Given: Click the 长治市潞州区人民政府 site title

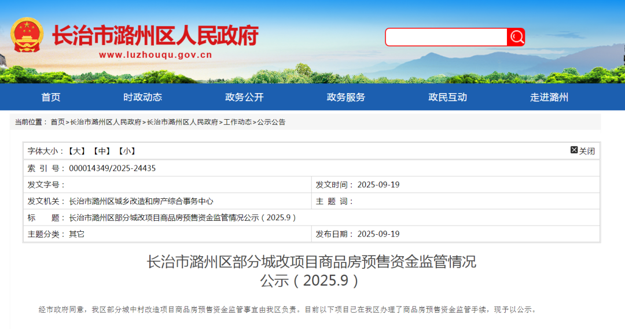Looking at the screenshot, I should tap(155, 35).
